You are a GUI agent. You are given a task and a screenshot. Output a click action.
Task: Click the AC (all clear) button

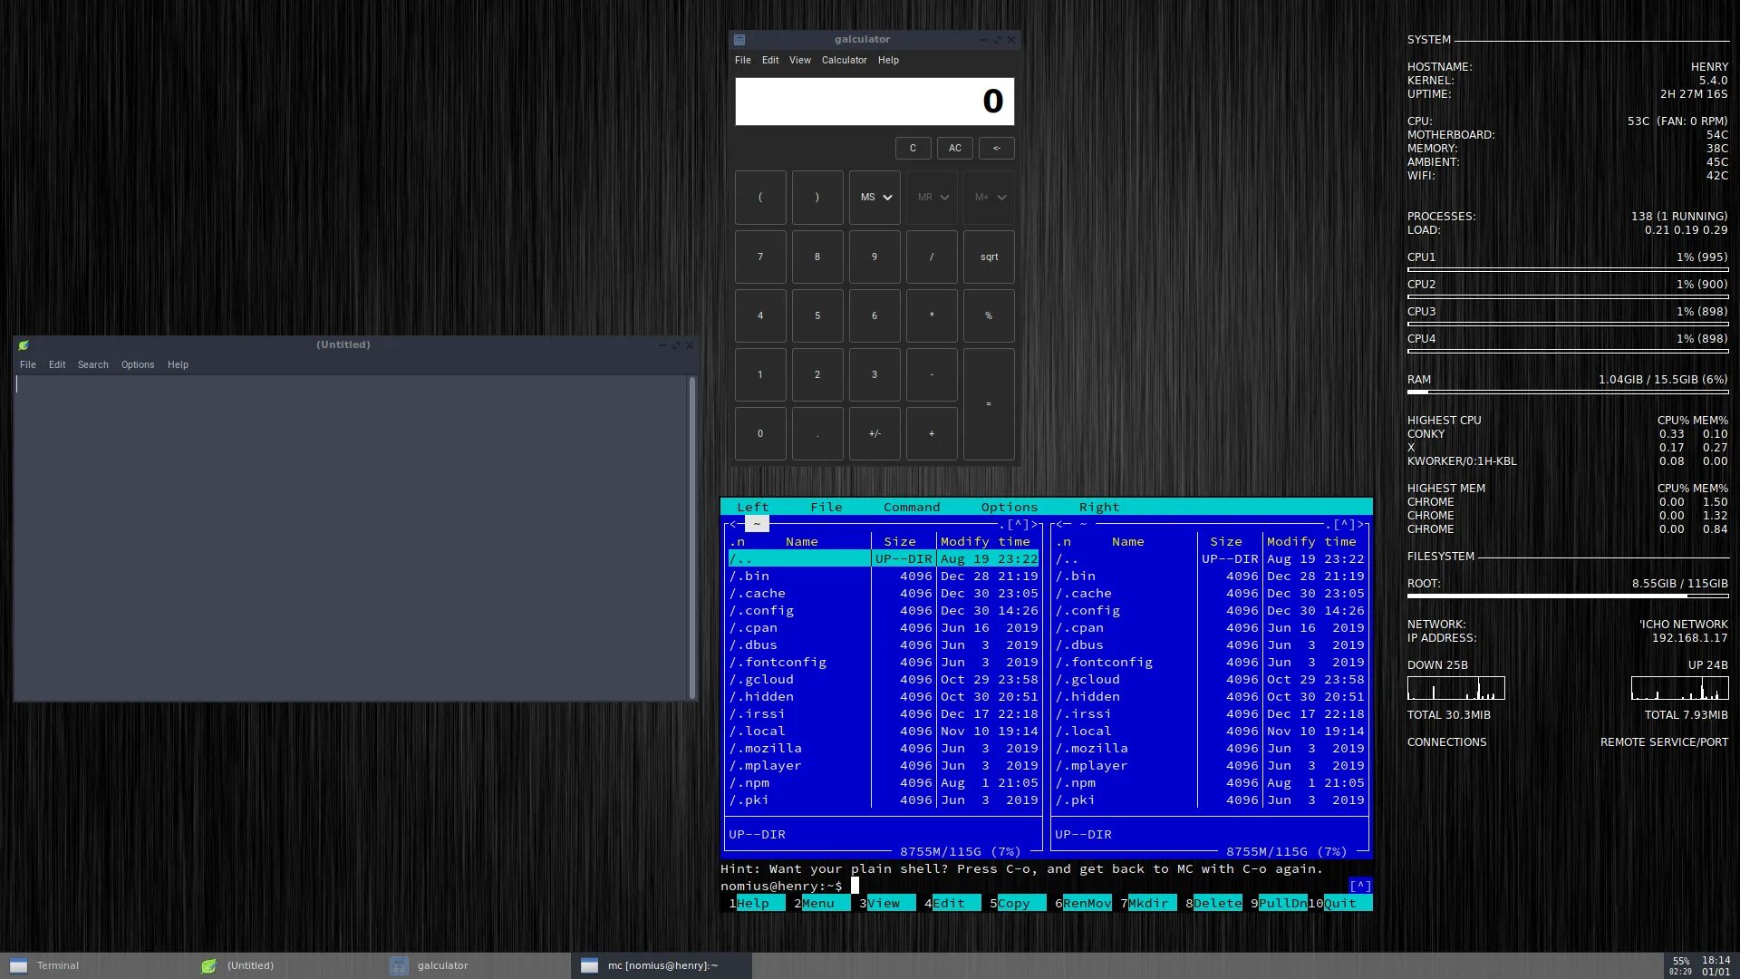(956, 147)
